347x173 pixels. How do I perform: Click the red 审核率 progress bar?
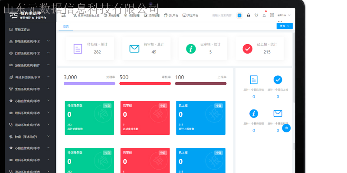tap(145, 83)
